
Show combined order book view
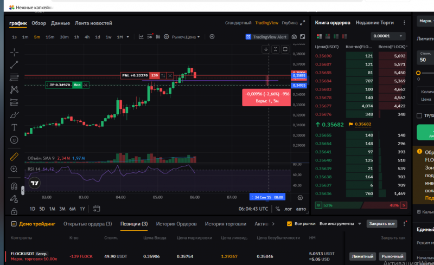tap(319, 36)
